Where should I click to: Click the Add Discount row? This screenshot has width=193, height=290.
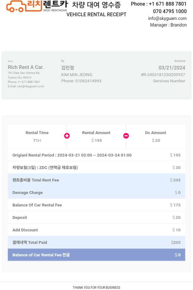(x=96, y=230)
